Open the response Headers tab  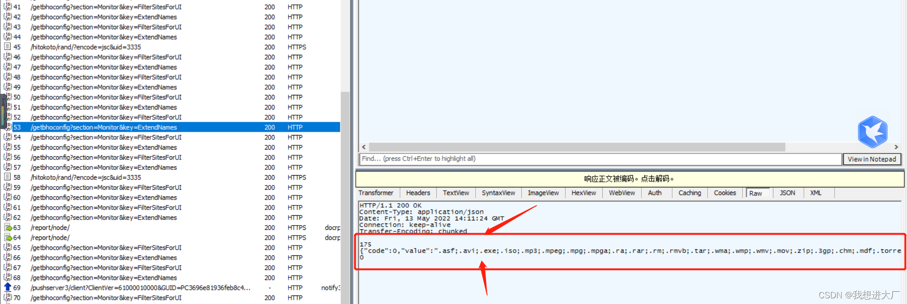click(418, 193)
